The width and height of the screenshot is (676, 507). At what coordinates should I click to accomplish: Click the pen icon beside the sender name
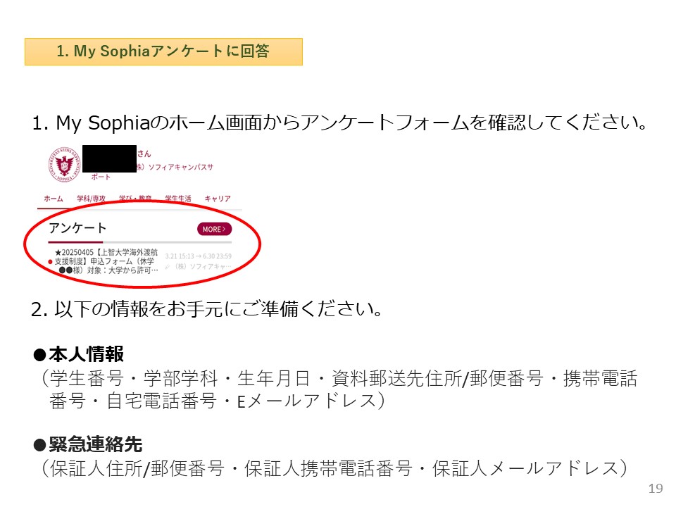click(x=167, y=267)
